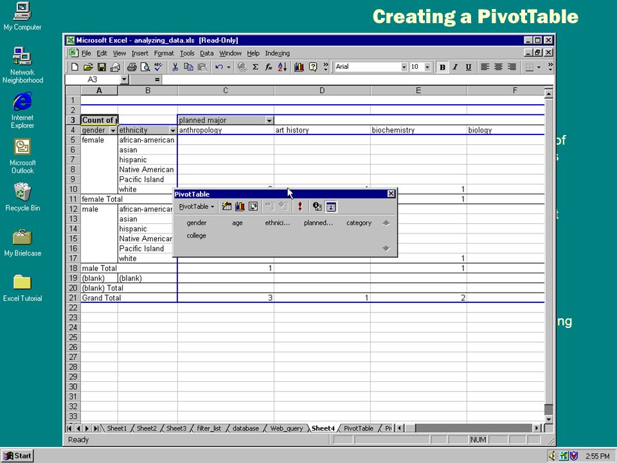Open the Insert menu
The image size is (617, 463).
(x=140, y=53)
